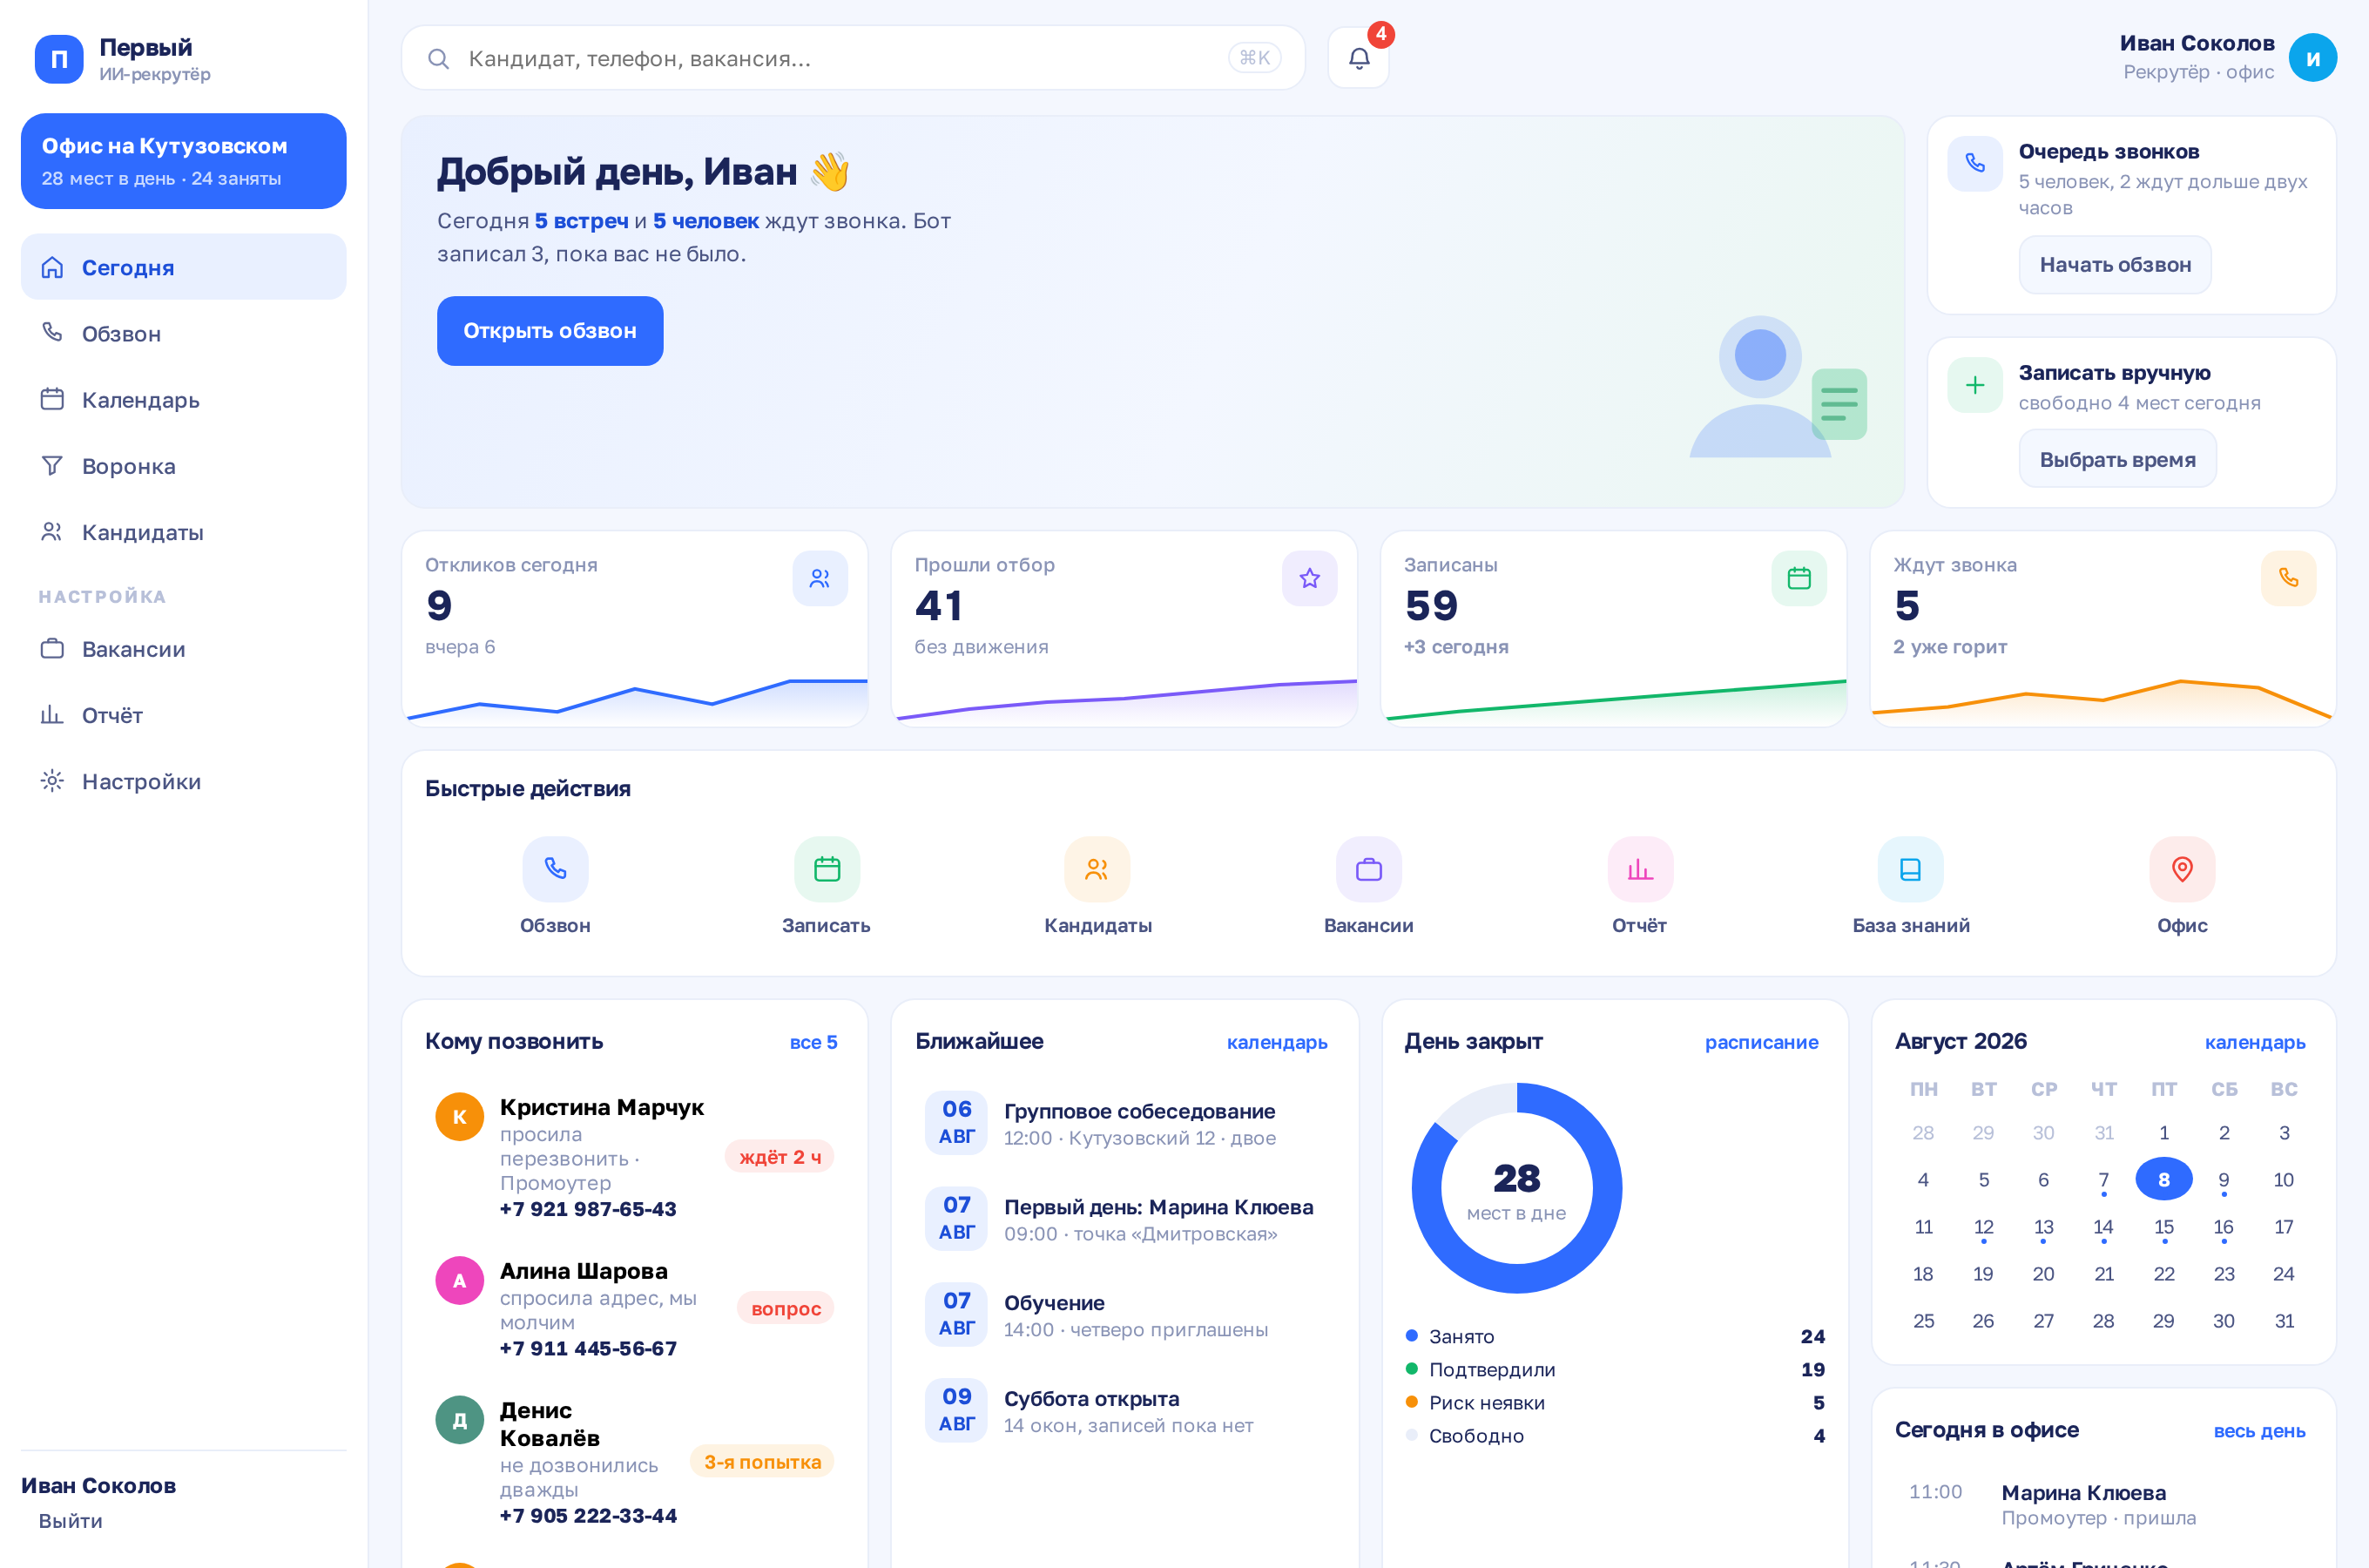Click the ждёт 2 ч badge
Viewport: 2369px width, 1568px height.
click(x=780, y=1157)
